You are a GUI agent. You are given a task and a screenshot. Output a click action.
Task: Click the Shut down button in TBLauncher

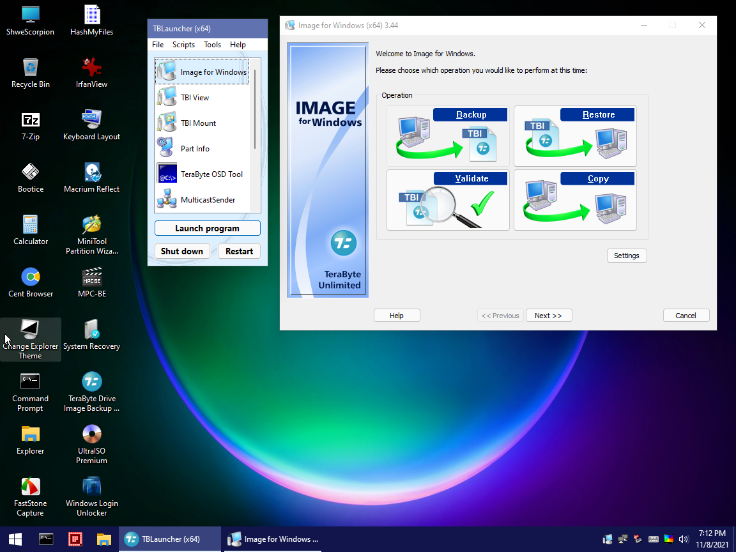click(x=182, y=251)
